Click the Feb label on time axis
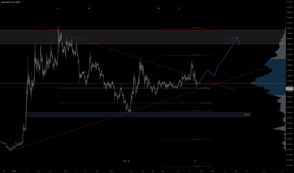Screen dimensions: 294x173 pyautogui.click(x=65, y=171)
